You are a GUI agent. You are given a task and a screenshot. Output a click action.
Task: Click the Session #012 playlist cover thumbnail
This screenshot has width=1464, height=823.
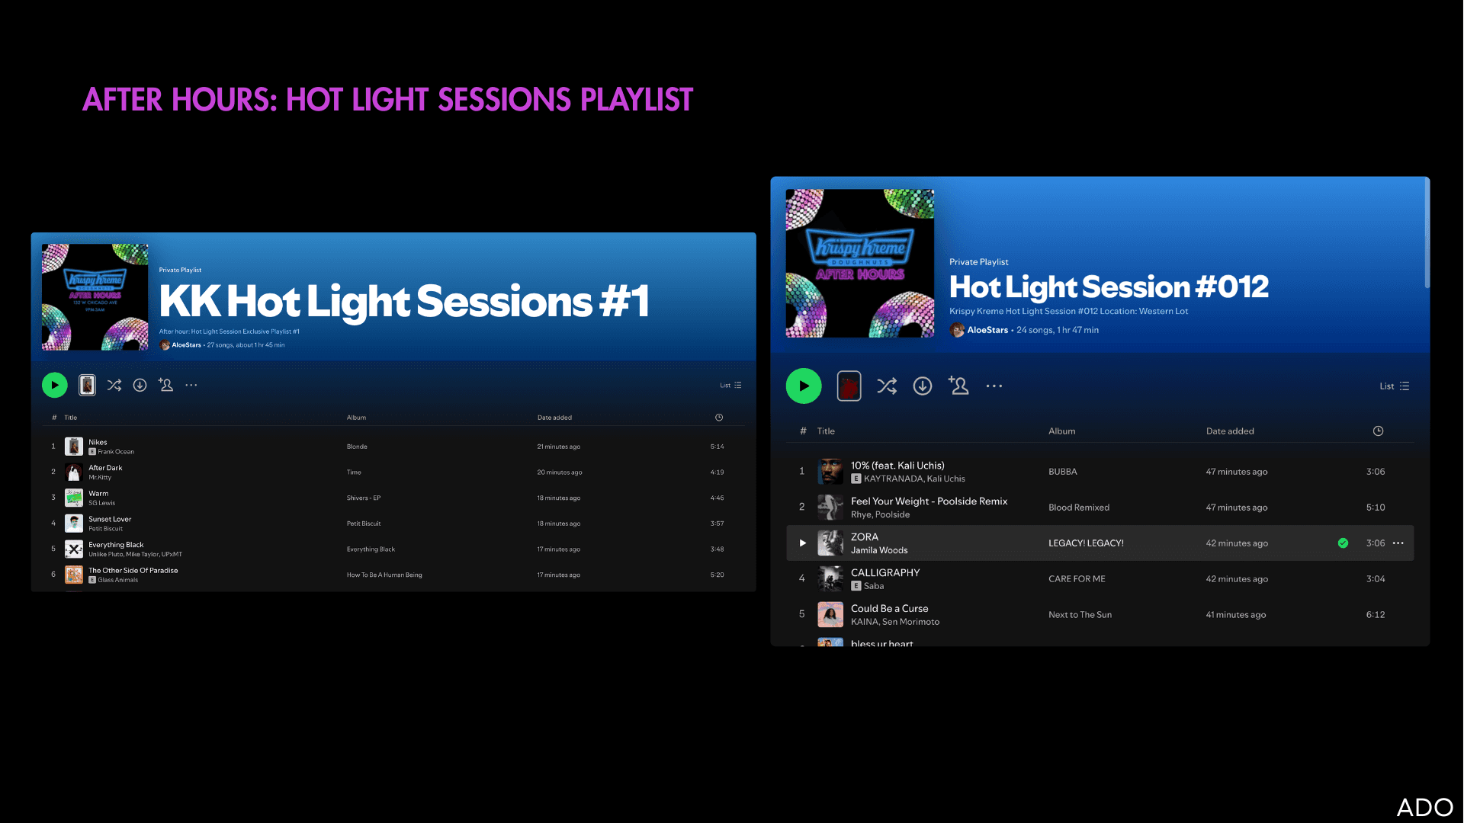(860, 264)
